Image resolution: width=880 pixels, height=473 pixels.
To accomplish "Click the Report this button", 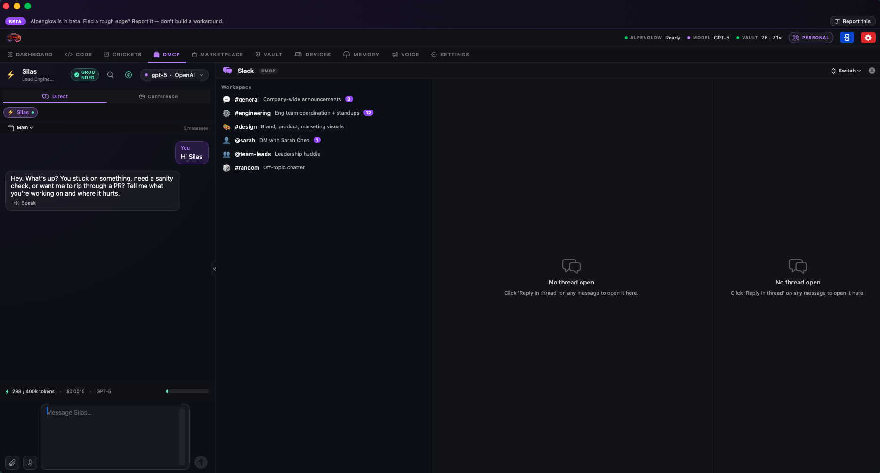I will click(852, 21).
